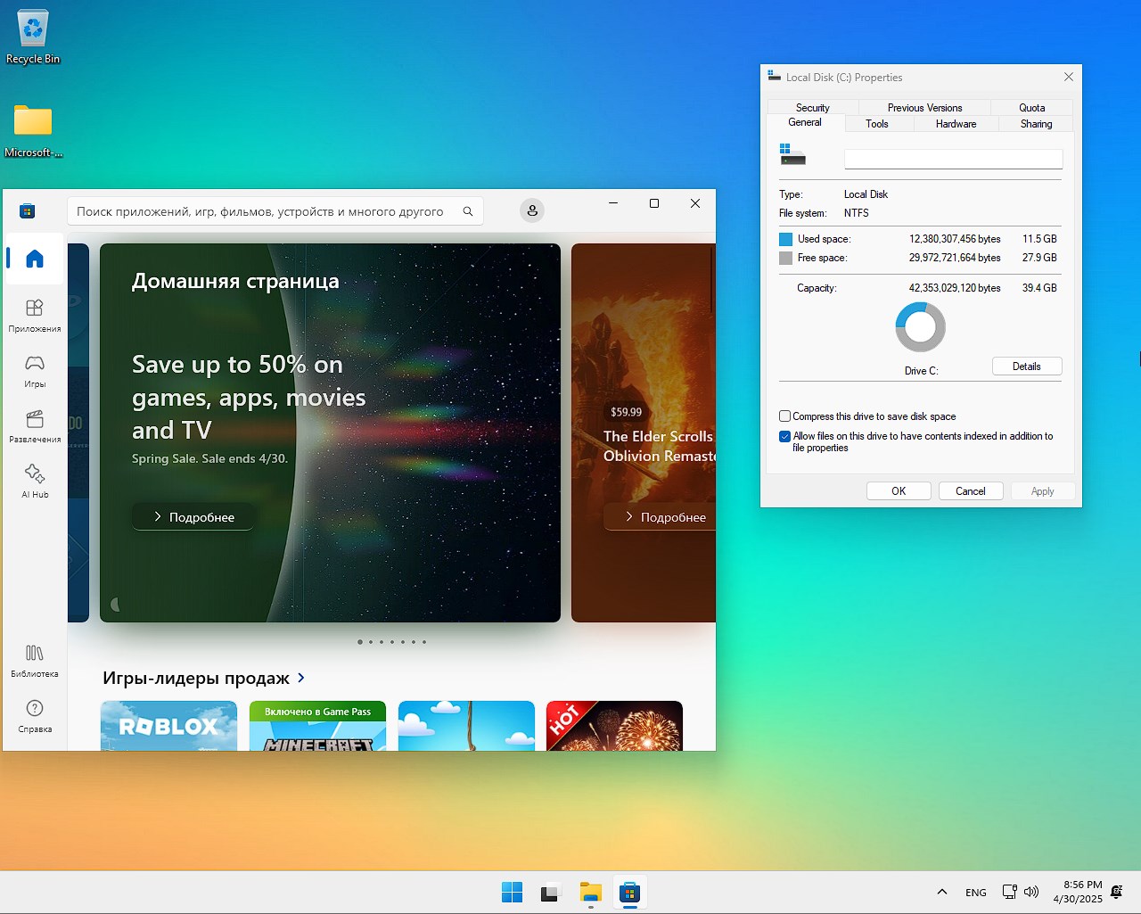Viewport: 1141px width, 914px height.
Task: Switch to the Previous Versions tab
Action: point(924,108)
